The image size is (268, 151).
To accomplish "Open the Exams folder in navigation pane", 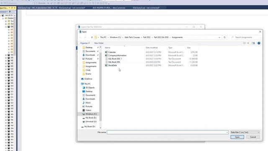I will click(x=88, y=74).
